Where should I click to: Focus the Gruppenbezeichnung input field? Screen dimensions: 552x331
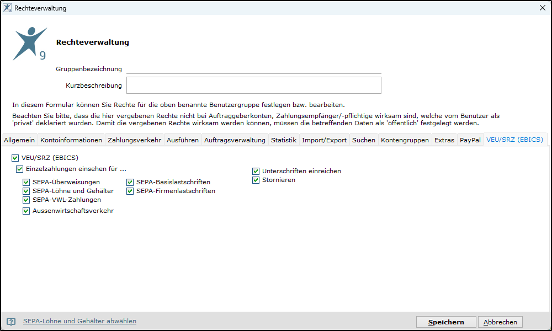[x=254, y=69]
